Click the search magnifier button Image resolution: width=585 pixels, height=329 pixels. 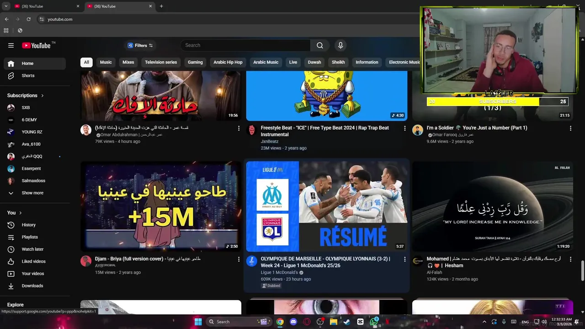pos(320,45)
